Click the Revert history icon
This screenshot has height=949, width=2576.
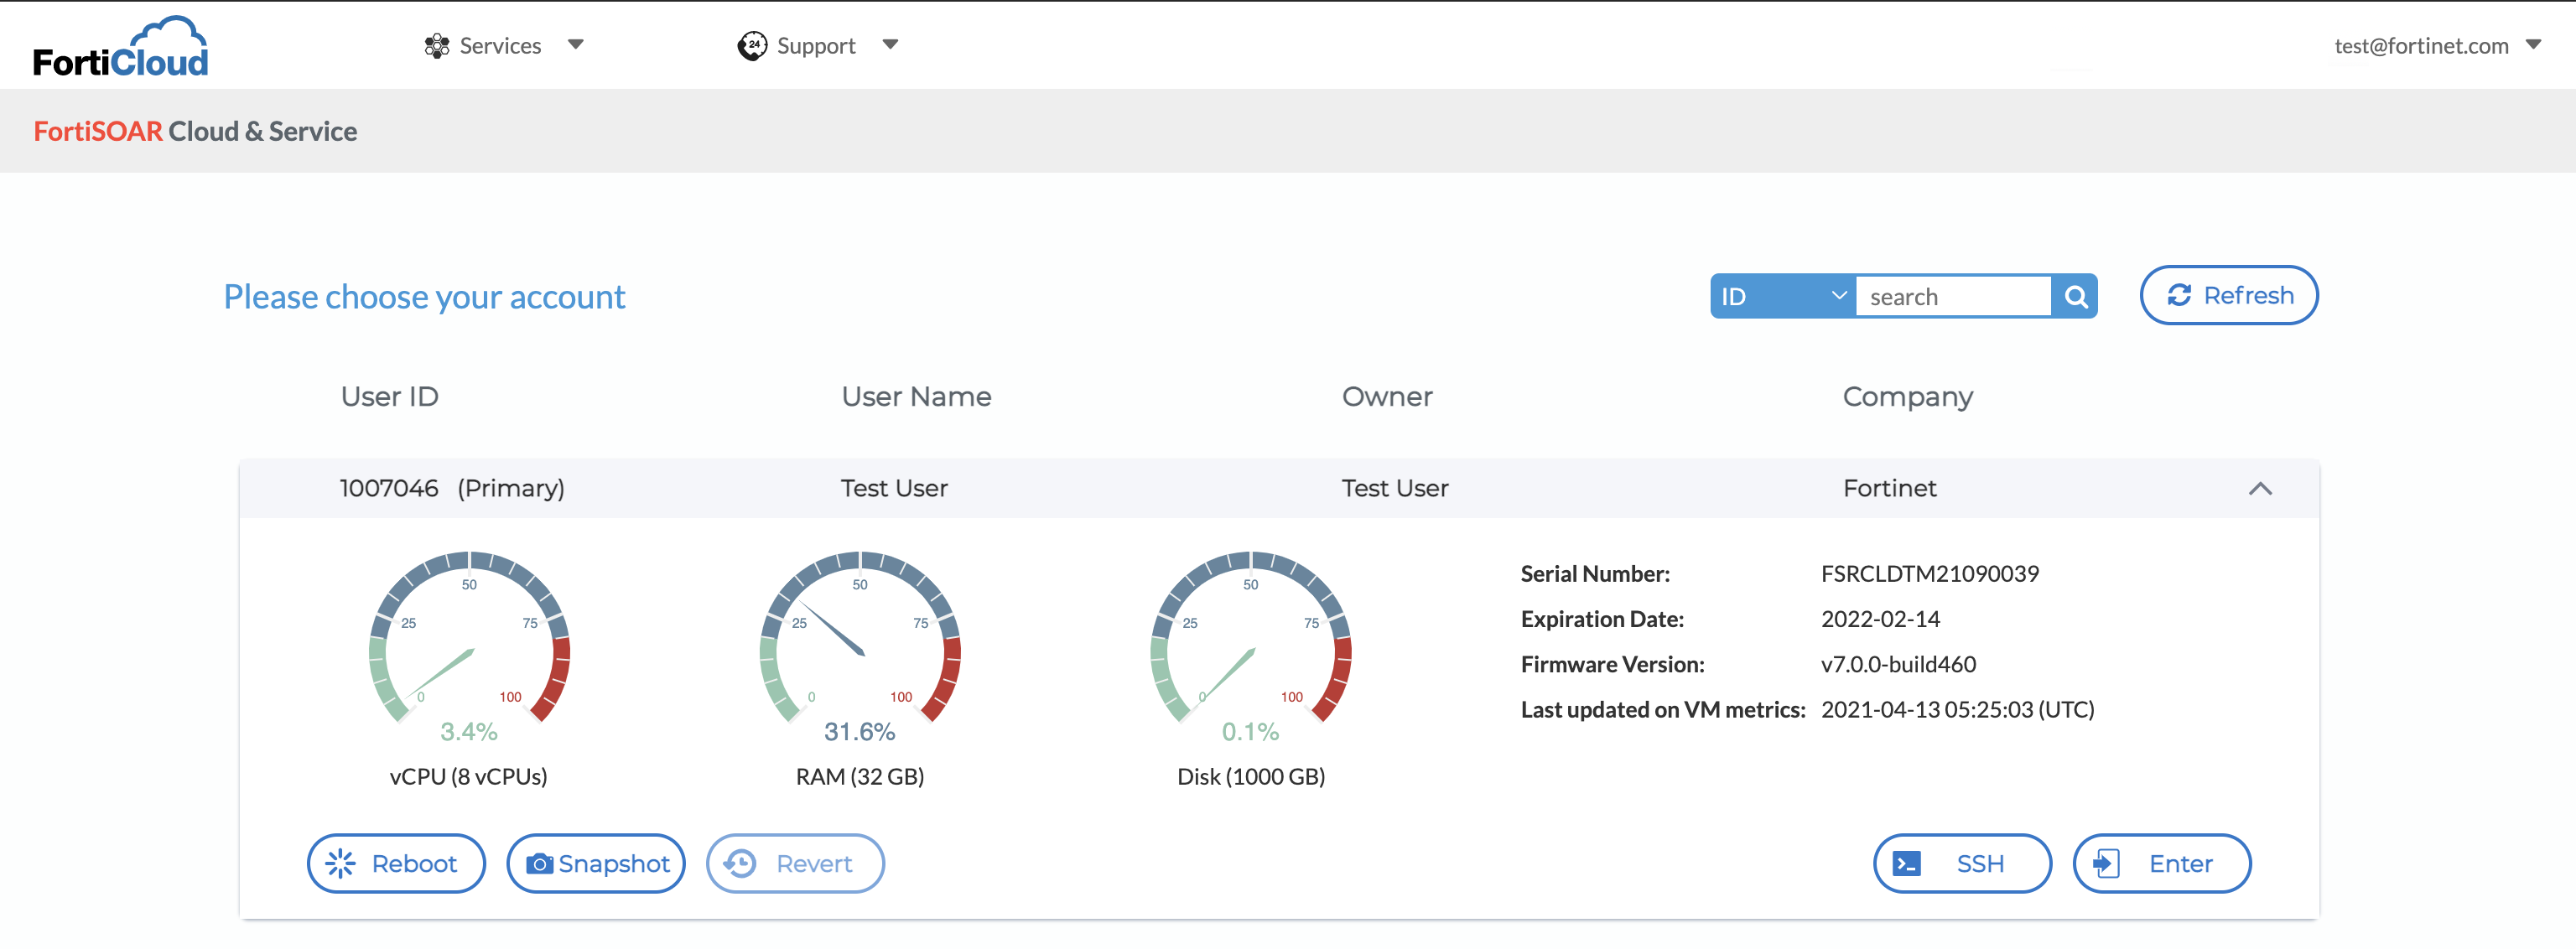(x=742, y=863)
